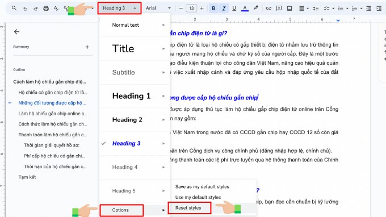Insert an image

pos(289,9)
